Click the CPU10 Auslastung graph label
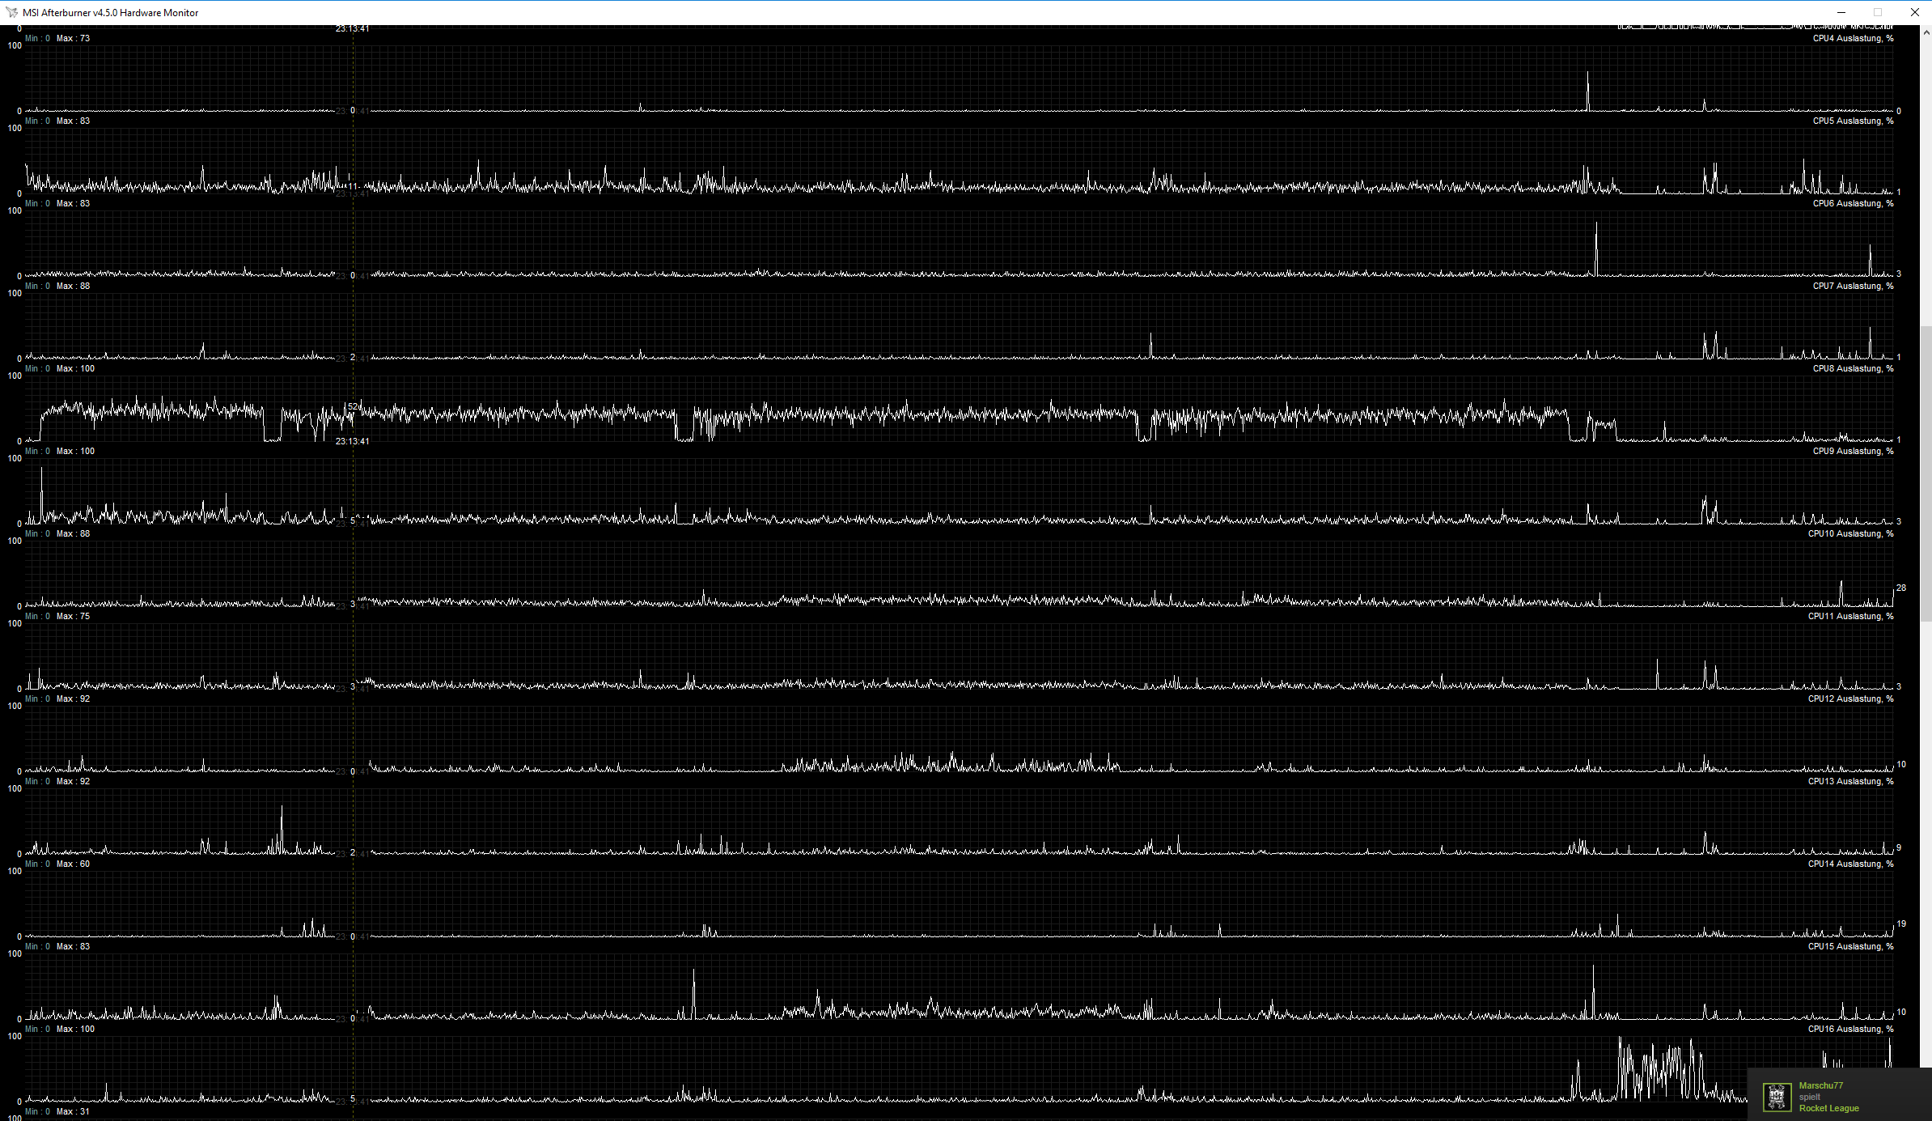 tap(1850, 533)
